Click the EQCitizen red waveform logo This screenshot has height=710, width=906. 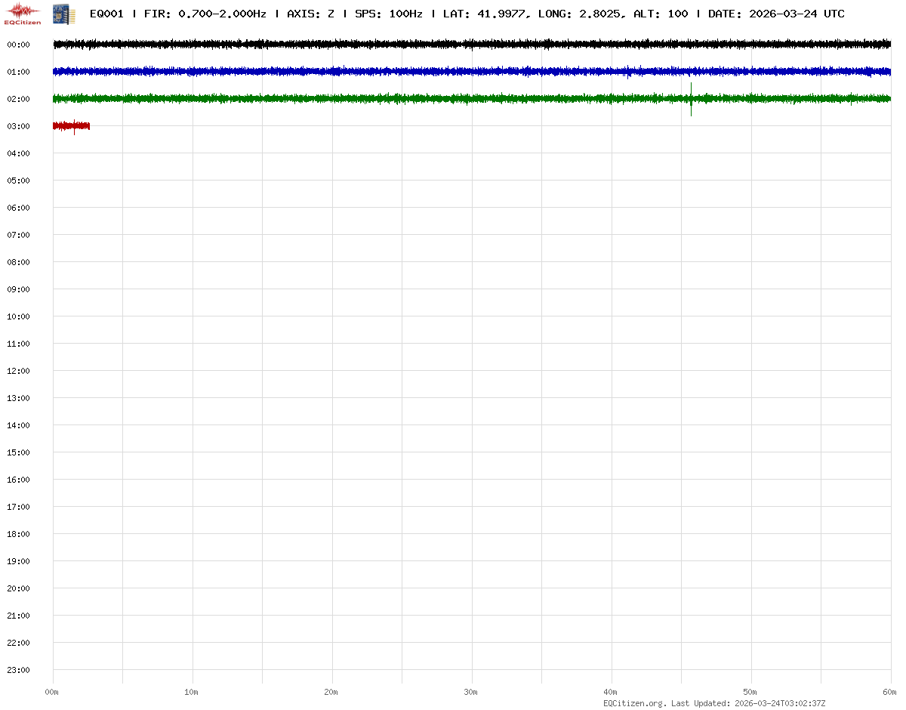coord(23,12)
